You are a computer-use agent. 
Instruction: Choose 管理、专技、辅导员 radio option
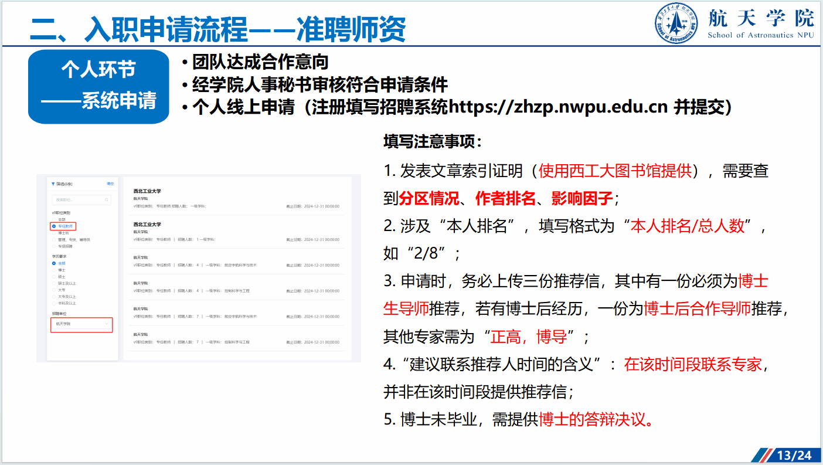pos(54,240)
